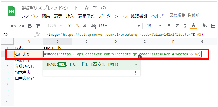Open the Google Sheets home icon

[x=11, y=11]
